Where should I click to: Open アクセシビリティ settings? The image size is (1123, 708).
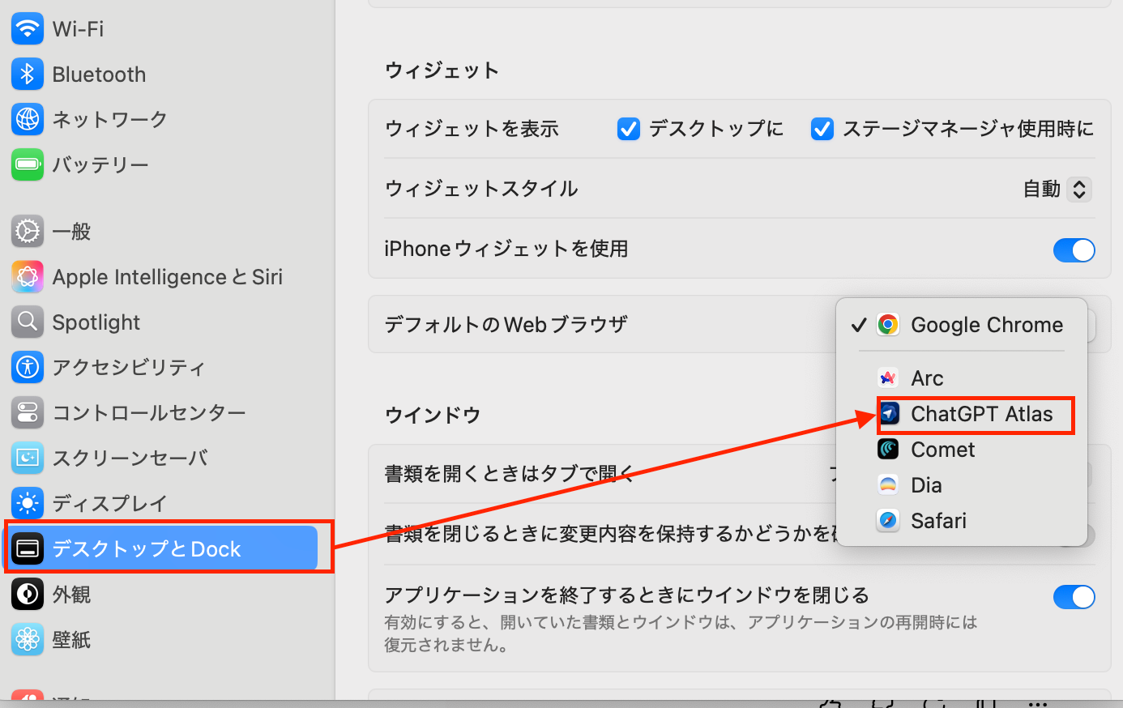(x=162, y=368)
